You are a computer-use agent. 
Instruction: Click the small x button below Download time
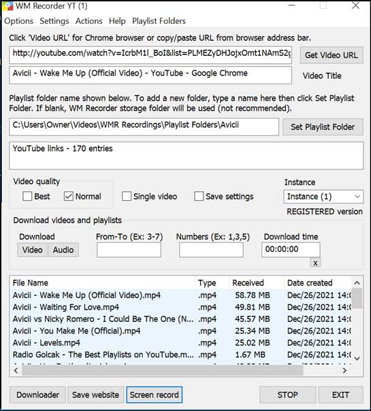coord(315,263)
